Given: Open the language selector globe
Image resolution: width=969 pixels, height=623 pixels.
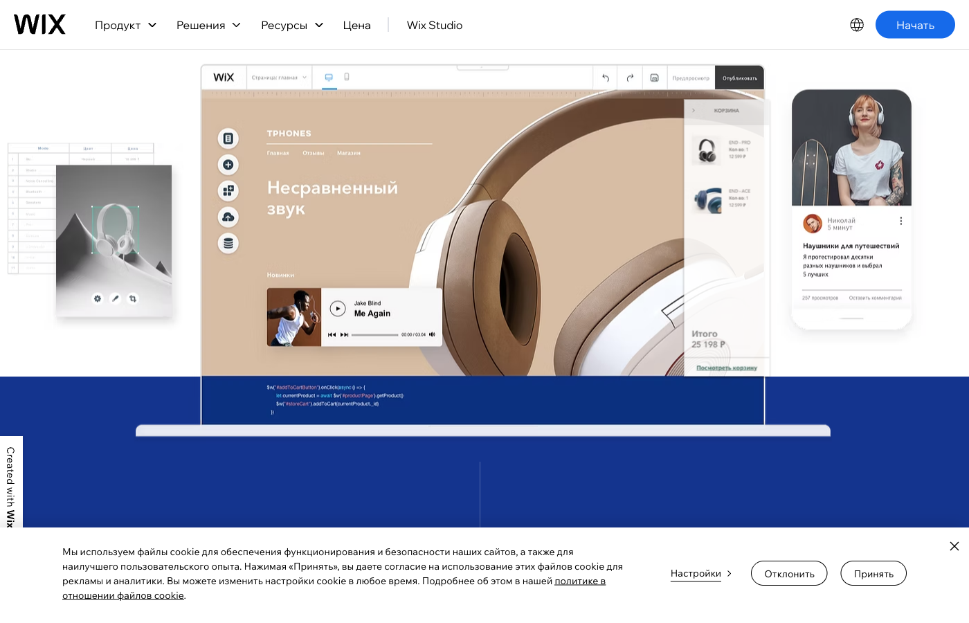Looking at the screenshot, I should click(857, 25).
